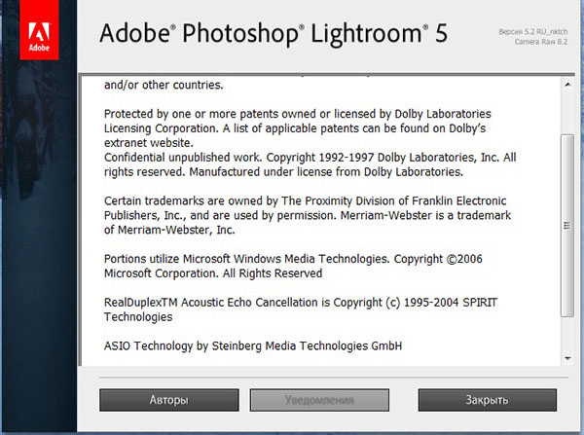Viewport: 584px width, 435px height.
Task: Click the Версия 5.2 RU_nktch version text
Action: [532, 33]
